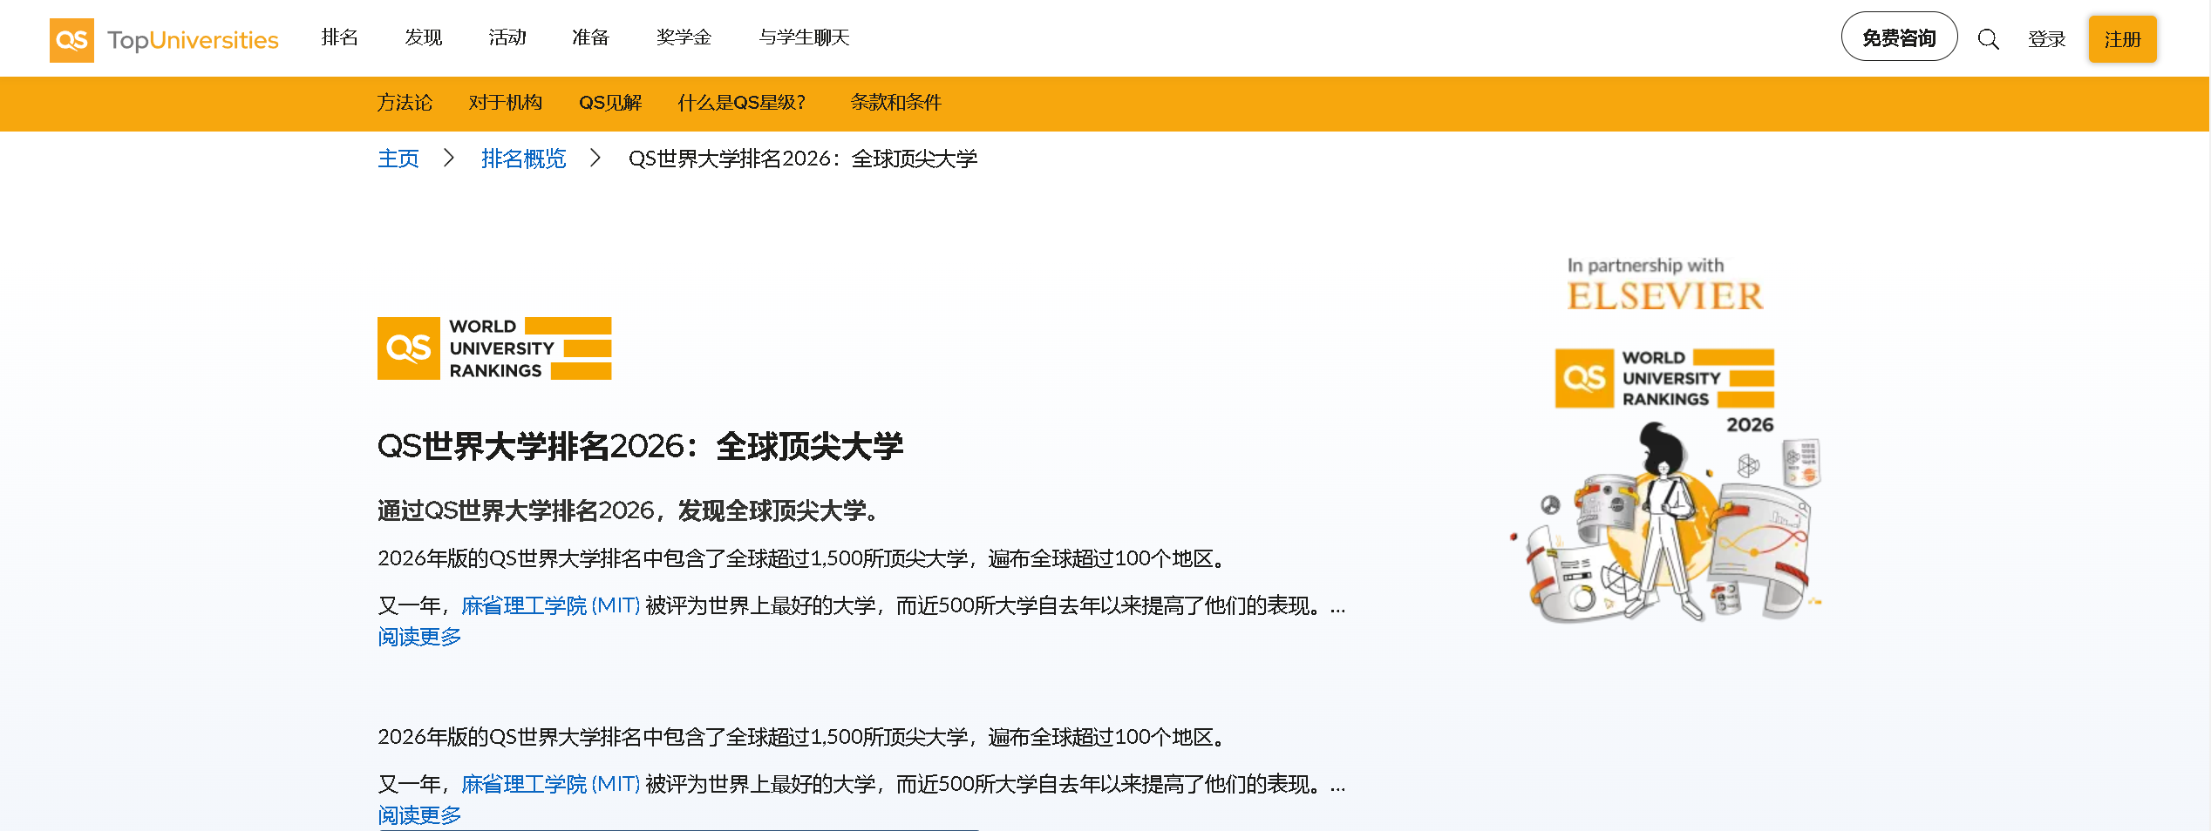Open the search magnifier icon
The height and width of the screenshot is (831, 2211).
pos(1988,39)
